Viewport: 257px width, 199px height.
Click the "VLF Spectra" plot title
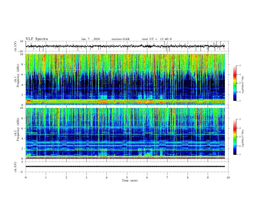(37, 39)
